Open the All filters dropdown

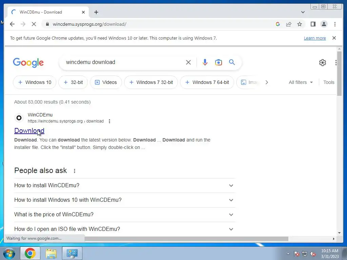tap(301, 82)
